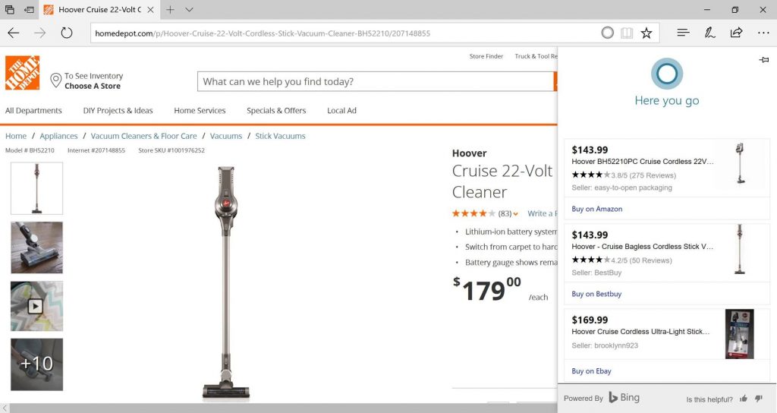Open the Edge Hub icon
This screenshot has height=413, width=777.
tap(683, 33)
